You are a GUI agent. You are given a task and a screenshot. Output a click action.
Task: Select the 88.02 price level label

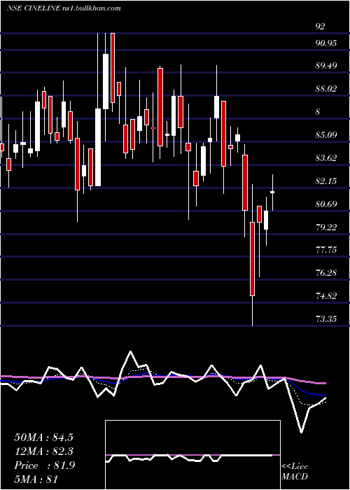point(326,89)
